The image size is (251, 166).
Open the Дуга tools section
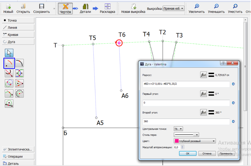tap(18, 42)
